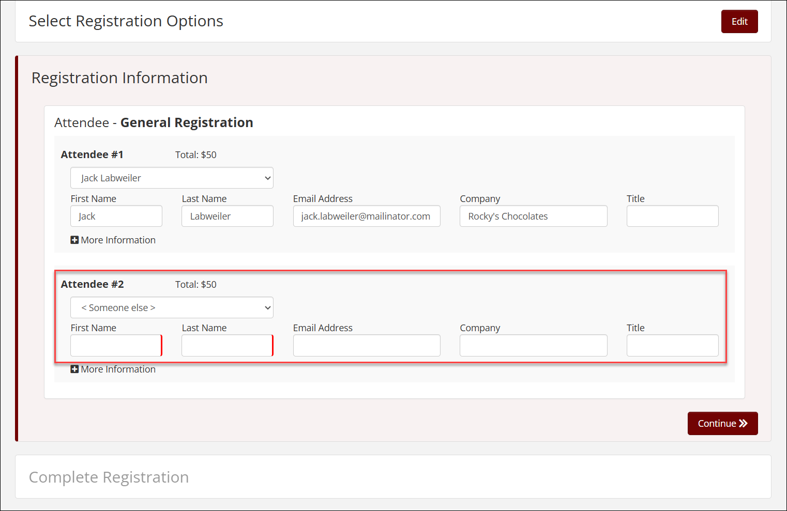
Task: Click the Select Registration Options heading
Action: click(x=126, y=21)
